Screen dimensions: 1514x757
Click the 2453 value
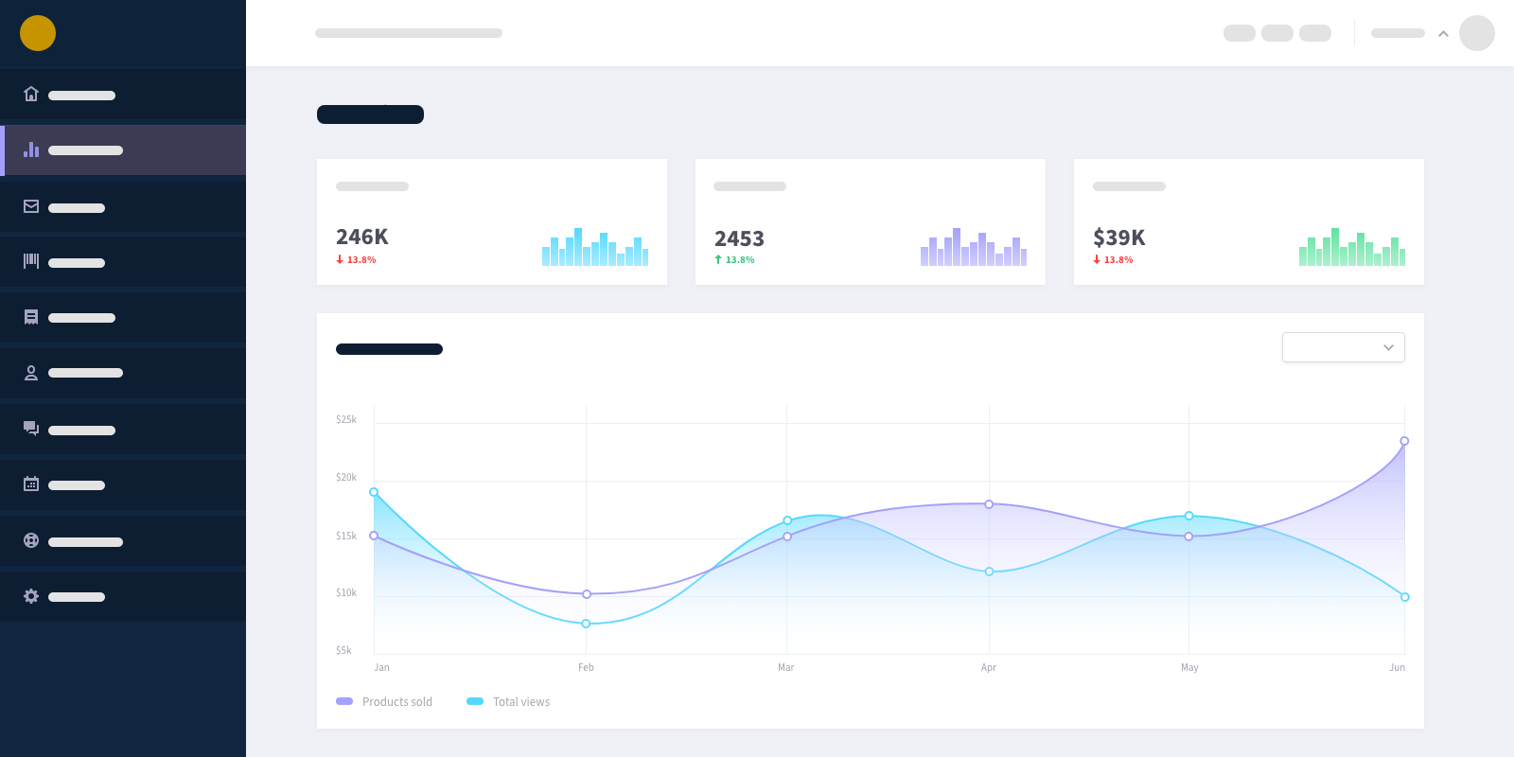tap(739, 238)
